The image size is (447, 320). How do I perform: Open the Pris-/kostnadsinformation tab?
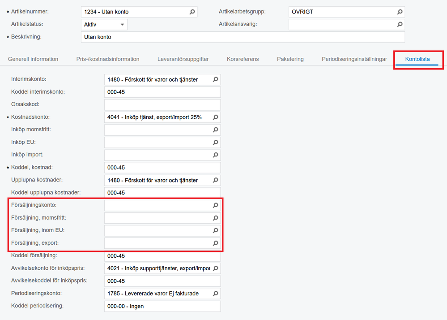point(107,59)
